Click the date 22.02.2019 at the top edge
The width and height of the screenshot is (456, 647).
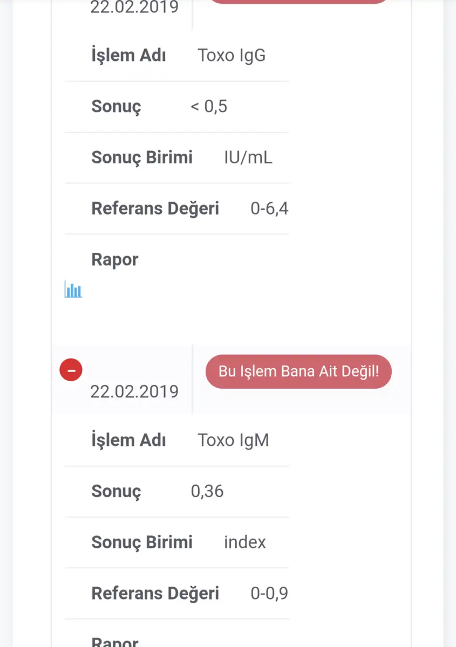point(134,7)
